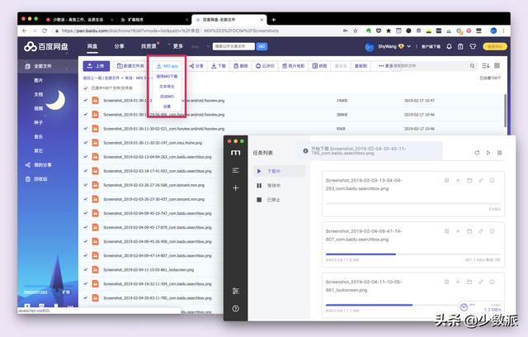The width and height of the screenshot is (528, 337).
Task: Open Motrix preferences sliders icon
Action: coord(236,291)
